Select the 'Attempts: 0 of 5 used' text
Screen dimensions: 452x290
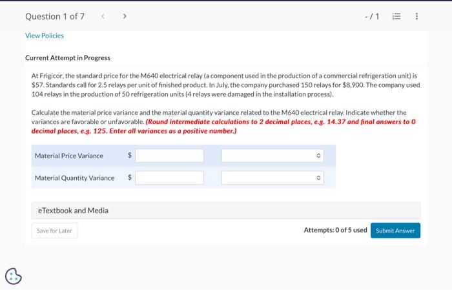click(335, 230)
